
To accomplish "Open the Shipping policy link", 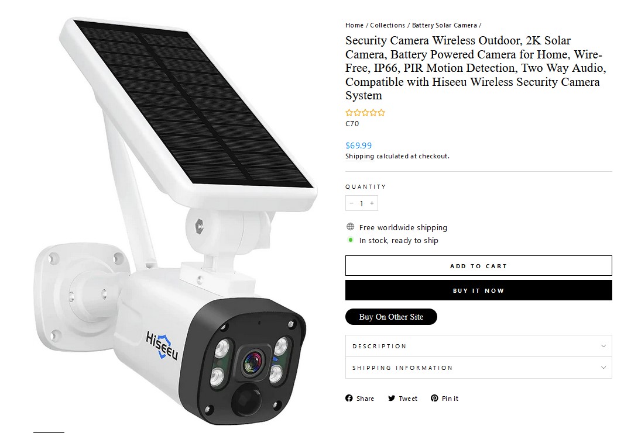I will click(359, 156).
